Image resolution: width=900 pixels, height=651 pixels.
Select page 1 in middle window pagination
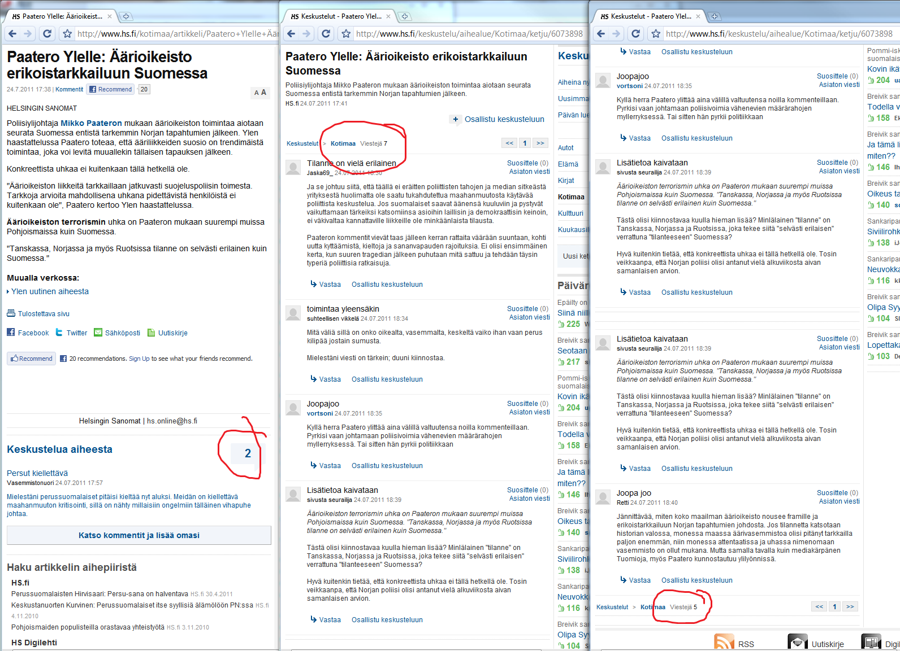[x=525, y=143]
